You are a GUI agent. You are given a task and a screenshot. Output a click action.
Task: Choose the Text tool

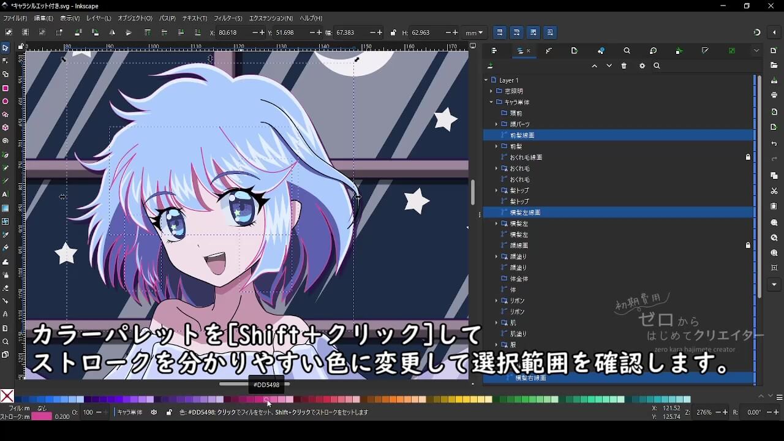pyautogui.click(x=6, y=194)
